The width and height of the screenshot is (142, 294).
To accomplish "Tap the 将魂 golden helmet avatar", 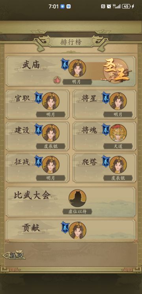I will [x=118, y=133].
